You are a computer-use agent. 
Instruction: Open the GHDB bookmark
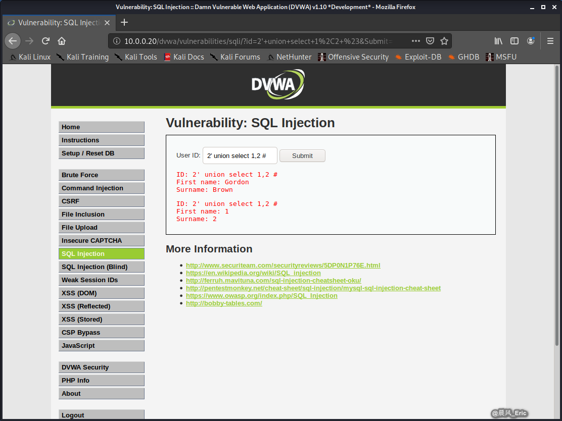click(463, 57)
